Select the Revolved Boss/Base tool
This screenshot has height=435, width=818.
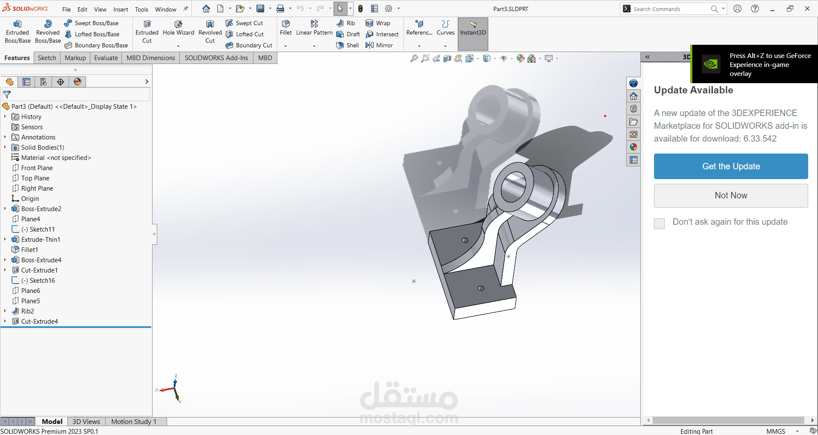tap(48, 32)
